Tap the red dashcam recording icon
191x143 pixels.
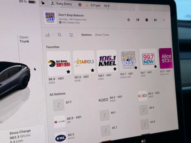[80, 5]
